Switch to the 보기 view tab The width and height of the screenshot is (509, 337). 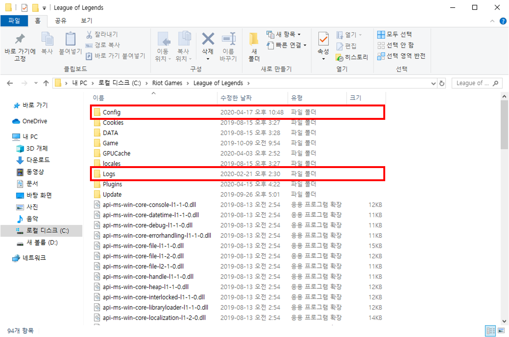87,21
